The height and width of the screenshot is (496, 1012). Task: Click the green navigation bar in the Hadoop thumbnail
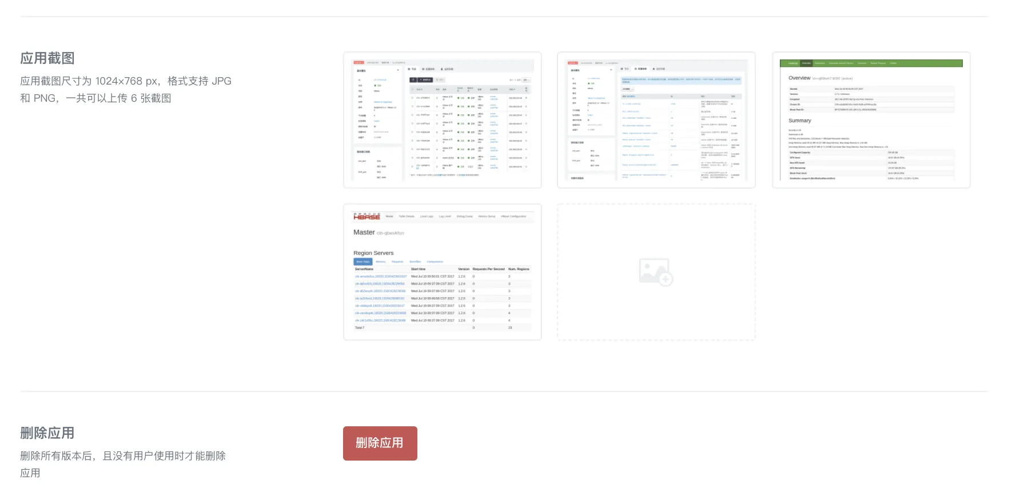[871, 63]
